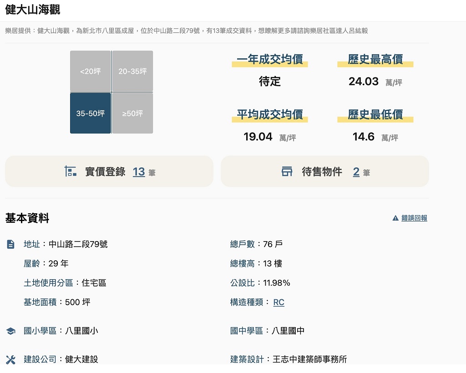Click the 待售物件 button panel

pyautogui.click(x=324, y=171)
